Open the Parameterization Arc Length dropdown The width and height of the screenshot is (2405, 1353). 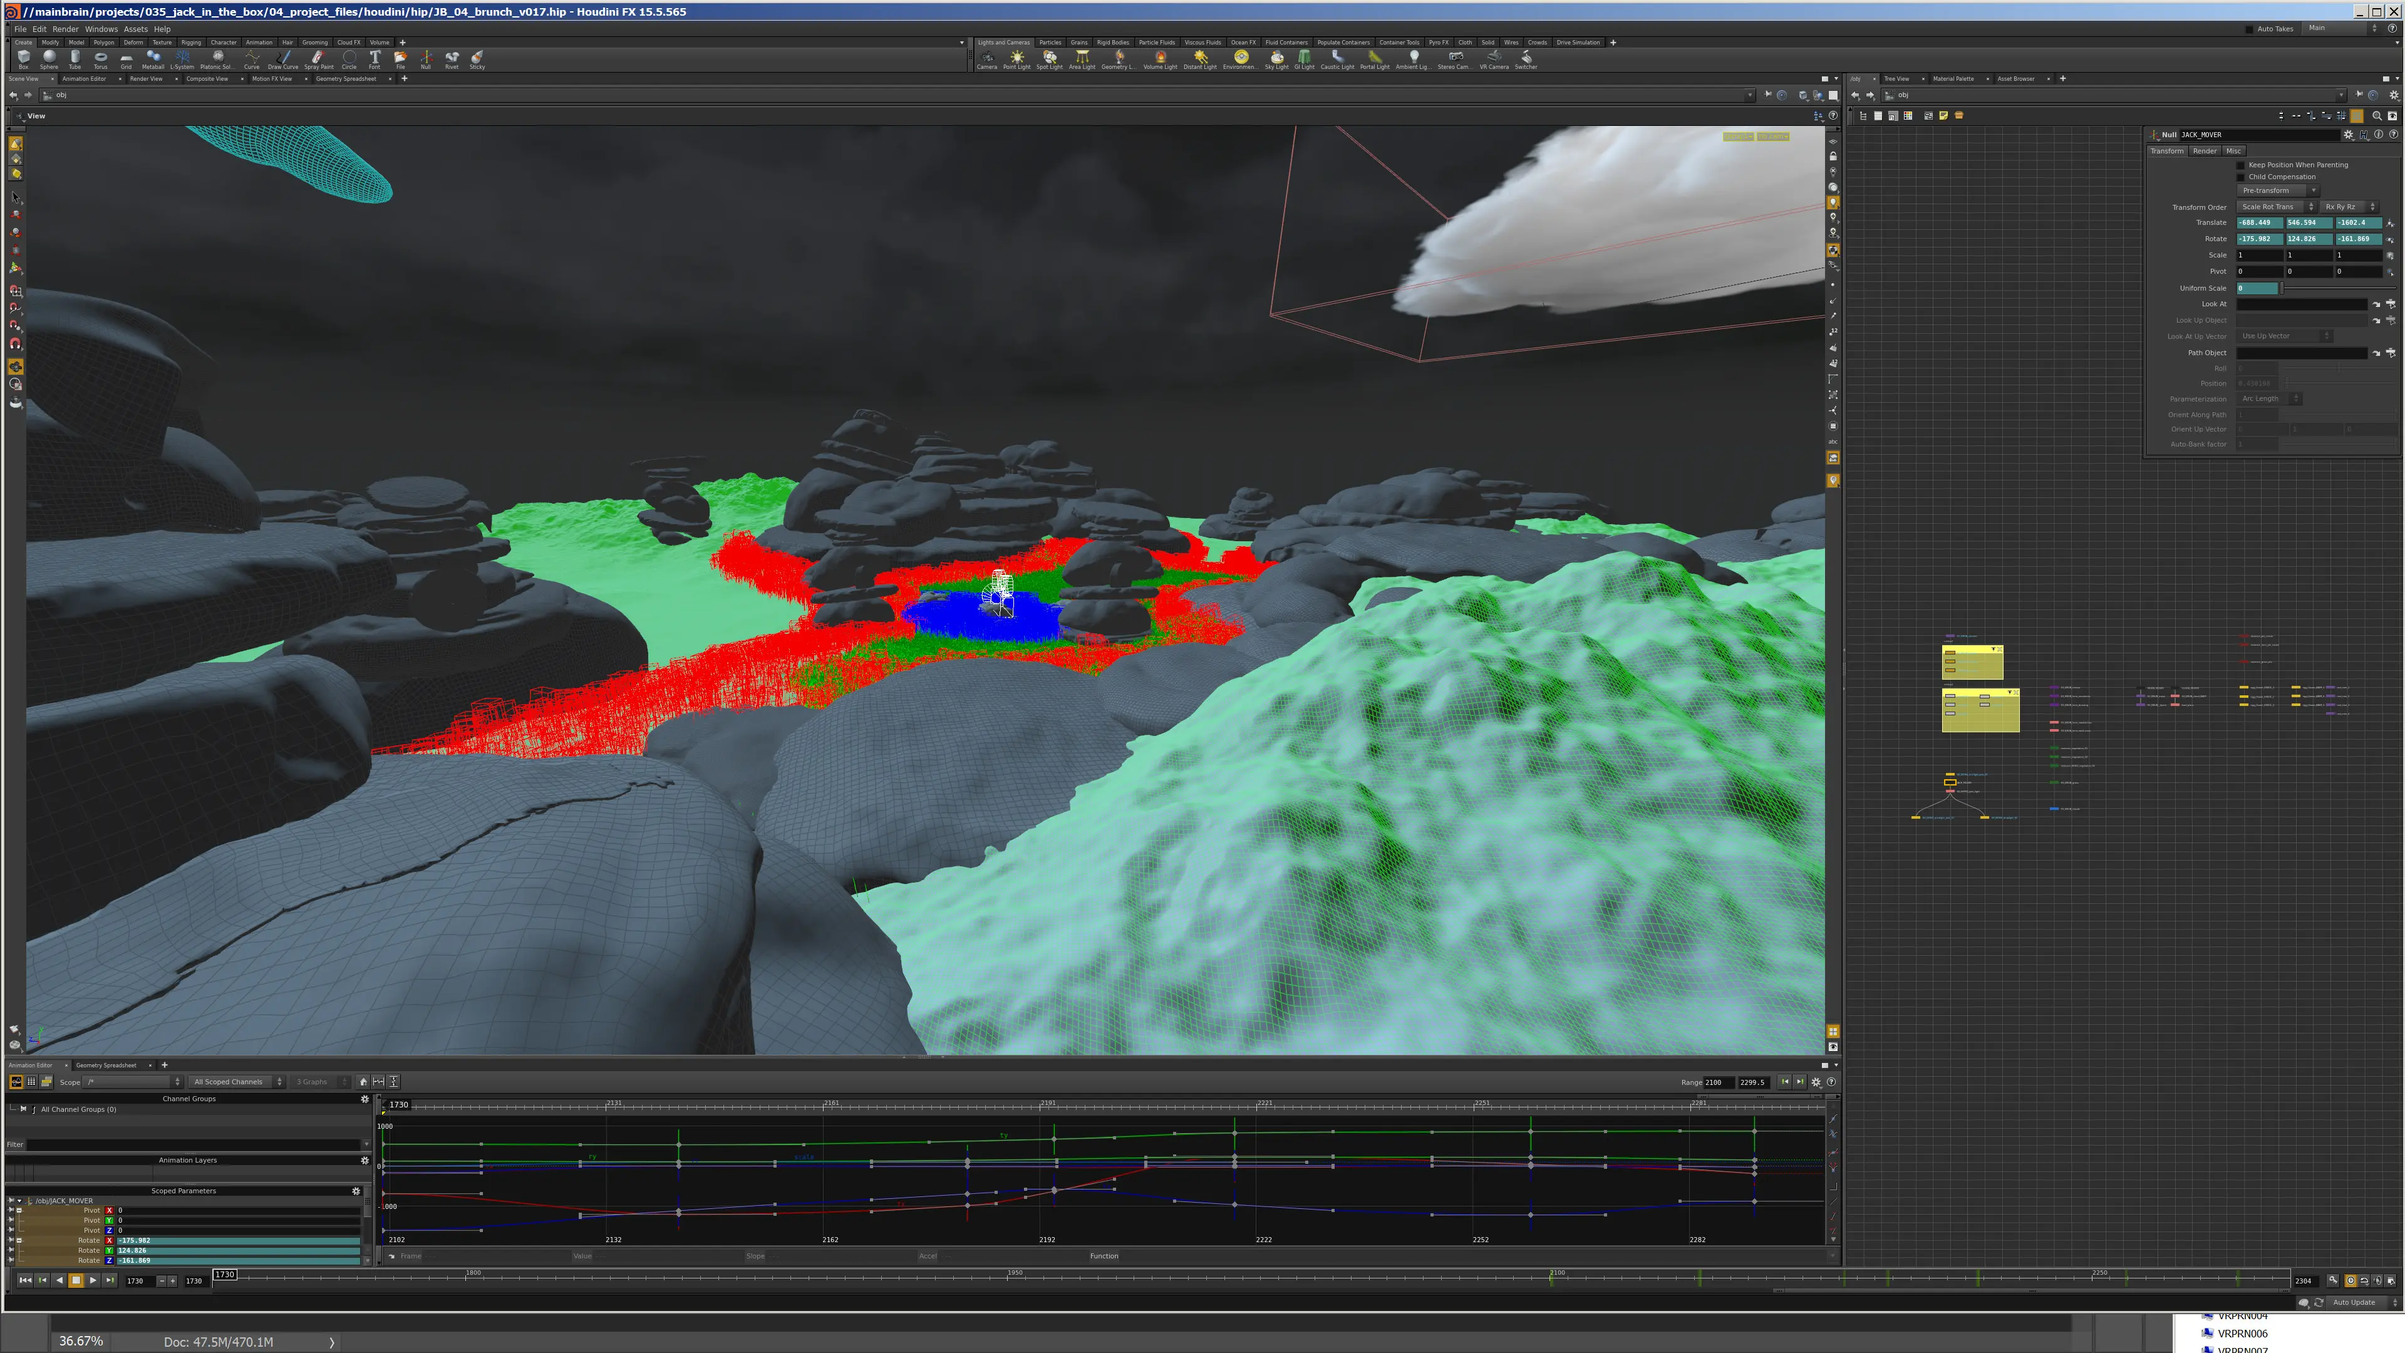click(2268, 399)
